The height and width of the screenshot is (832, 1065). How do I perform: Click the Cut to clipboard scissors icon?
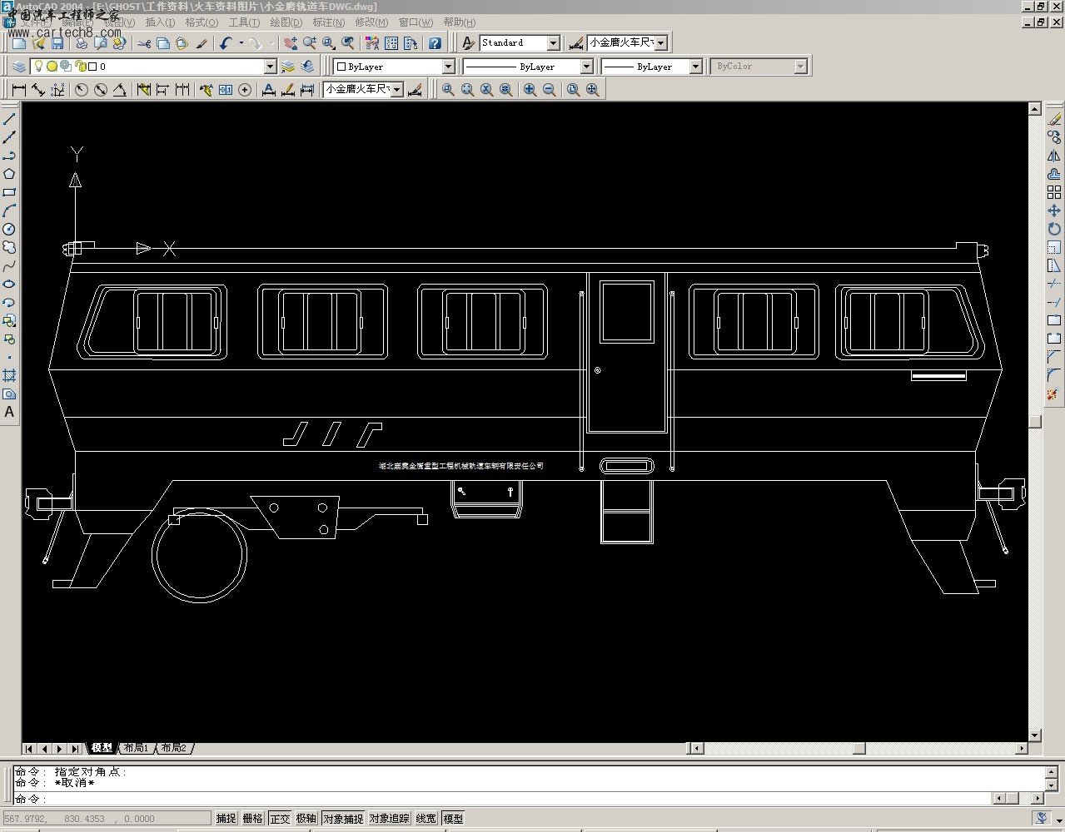coord(144,43)
